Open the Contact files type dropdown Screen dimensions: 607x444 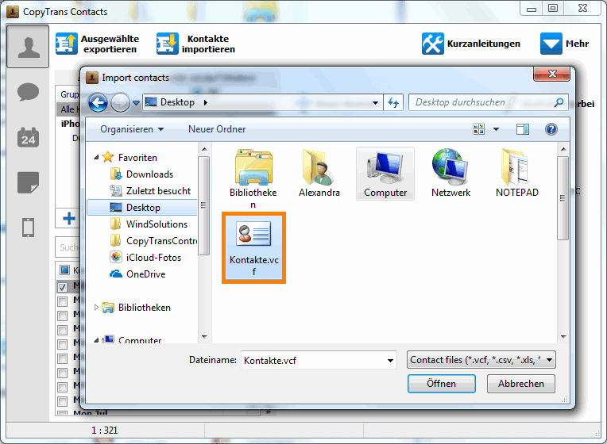(x=481, y=360)
